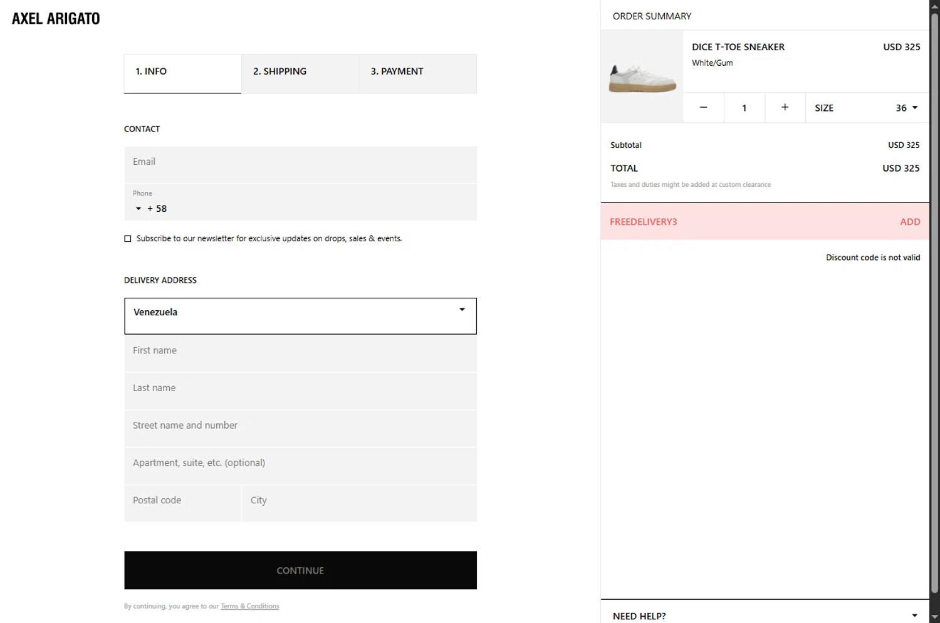This screenshot has height=623, width=940.
Task: Click the First name field
Action: [300, 353]
